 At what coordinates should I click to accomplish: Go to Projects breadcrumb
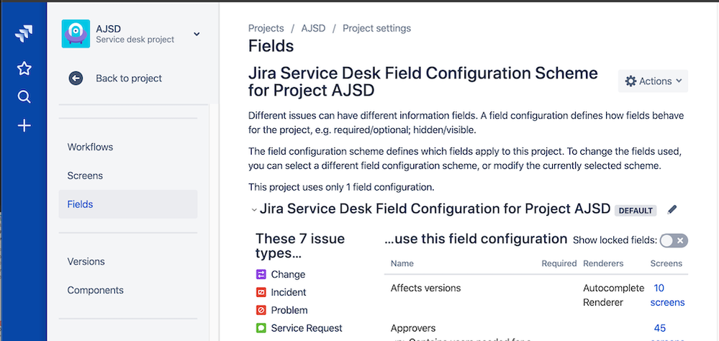pyautogui.click(x=266, y=29)
